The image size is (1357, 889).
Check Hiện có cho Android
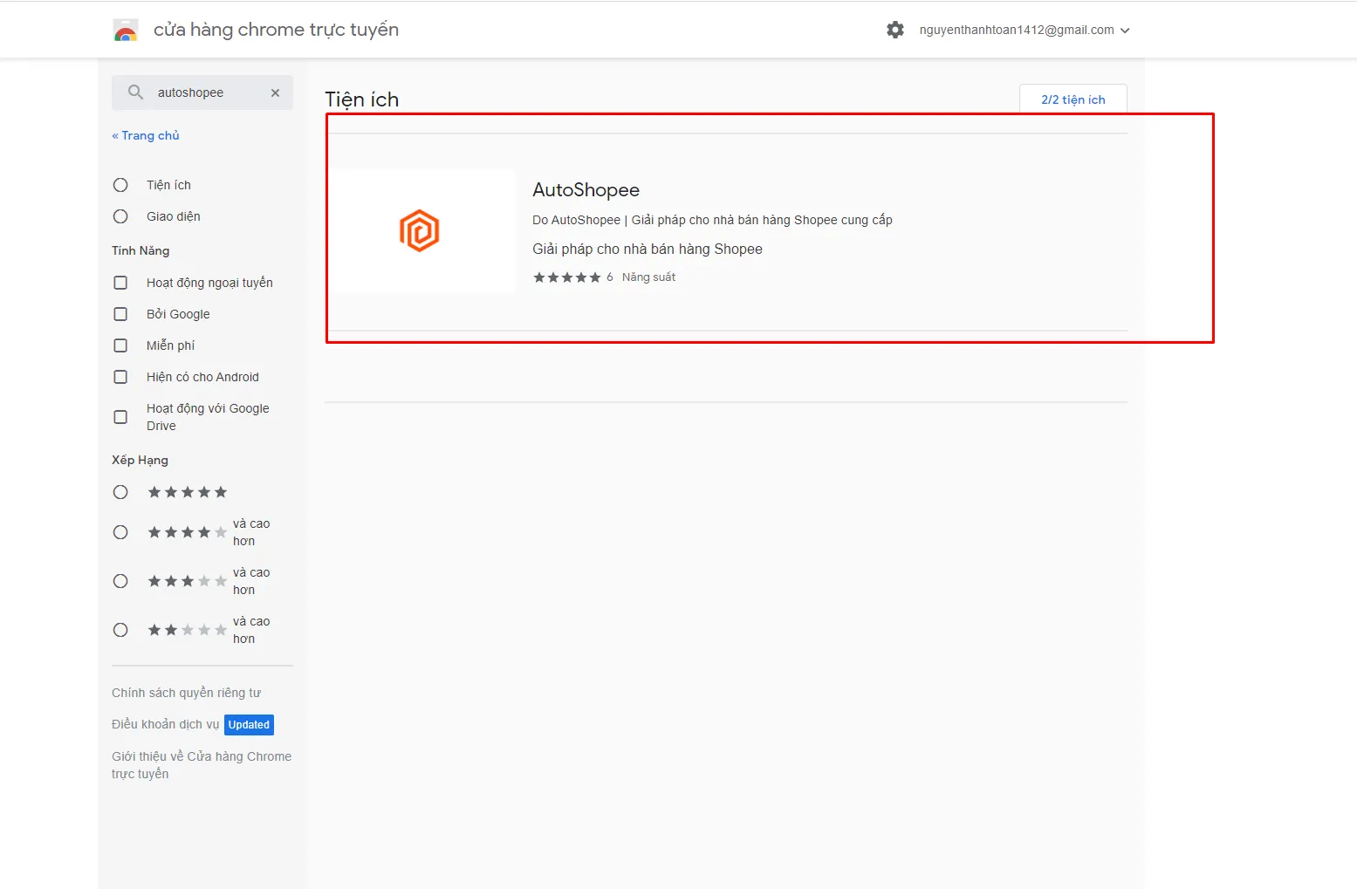coord(120,377)
